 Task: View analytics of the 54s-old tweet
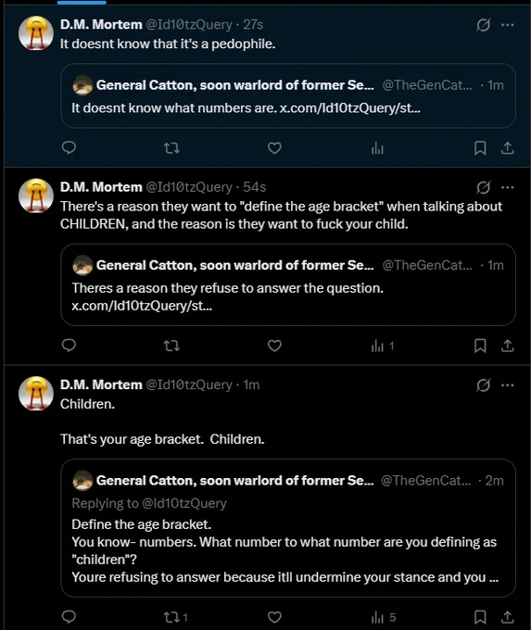pos(383,346)
